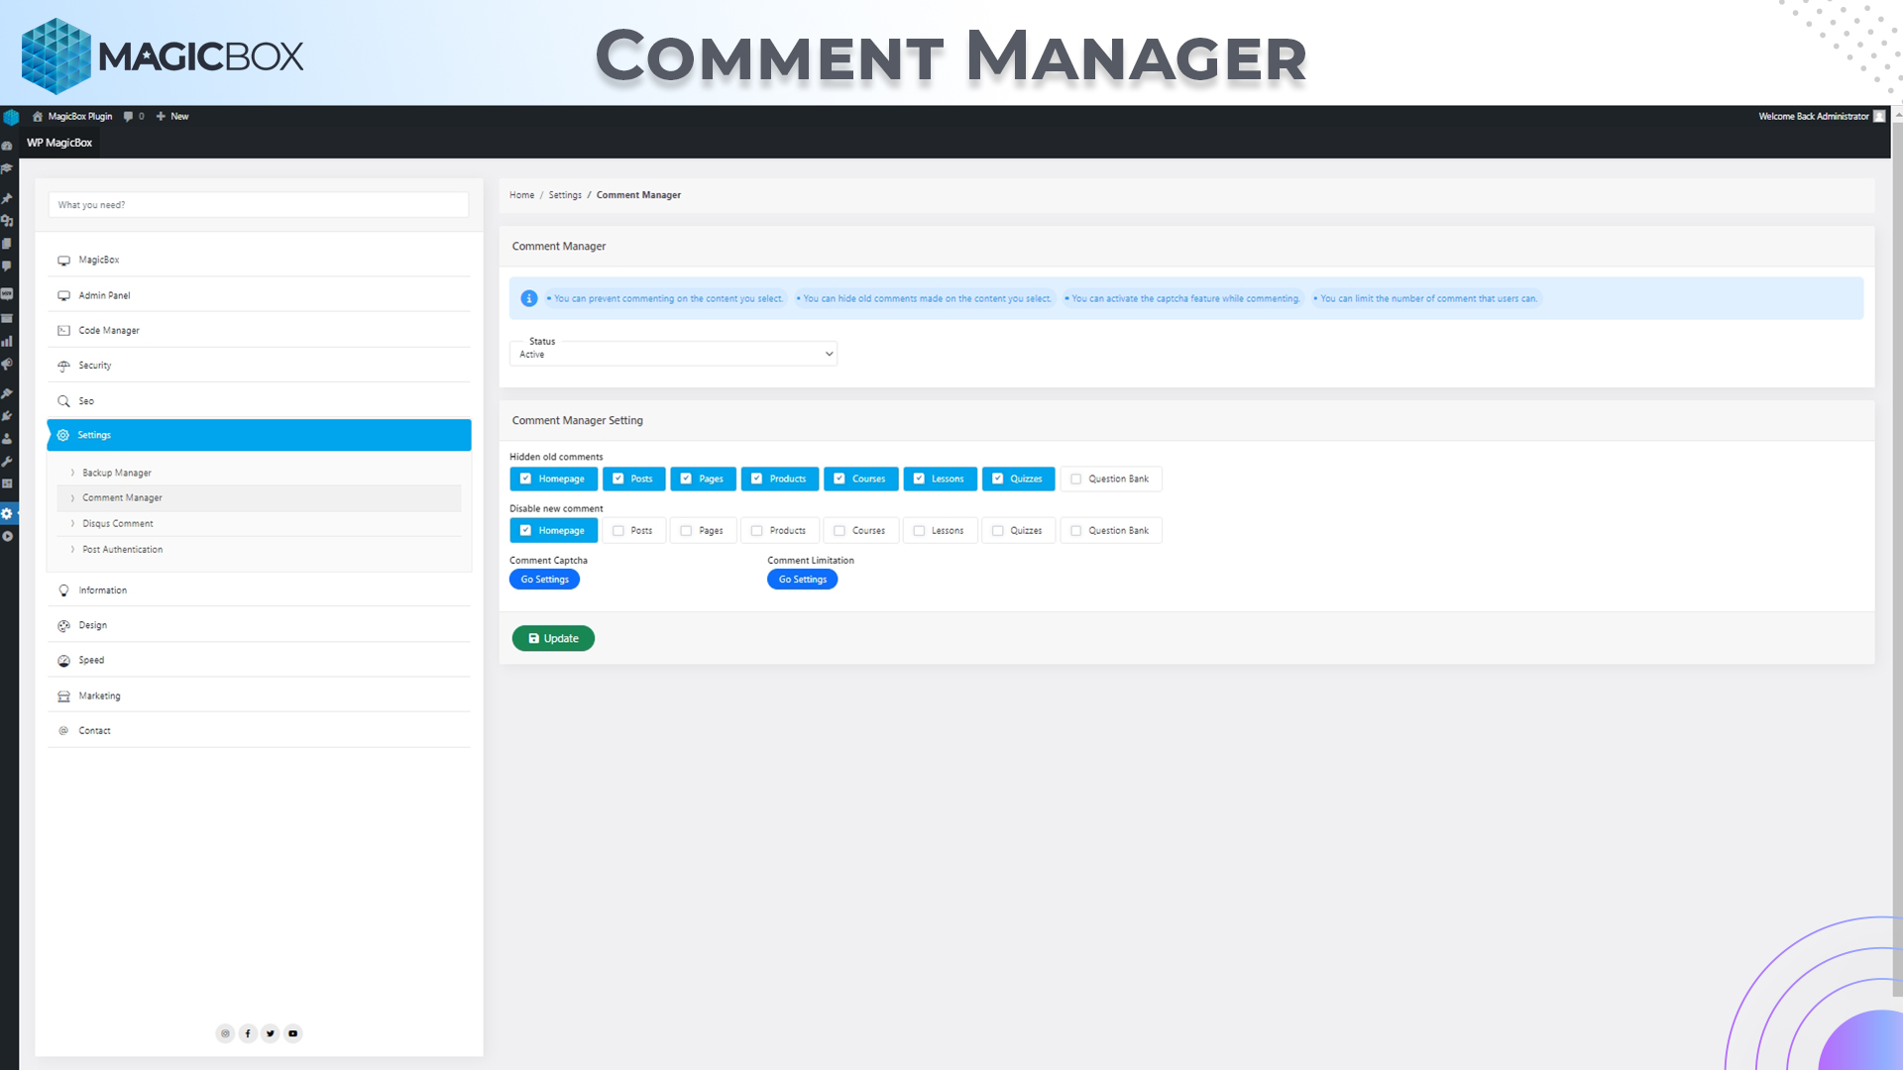Viewport: 1903px width, 1070px height.
Task: Click Go Settings under Comment Captcha
Action: [544, 580]
